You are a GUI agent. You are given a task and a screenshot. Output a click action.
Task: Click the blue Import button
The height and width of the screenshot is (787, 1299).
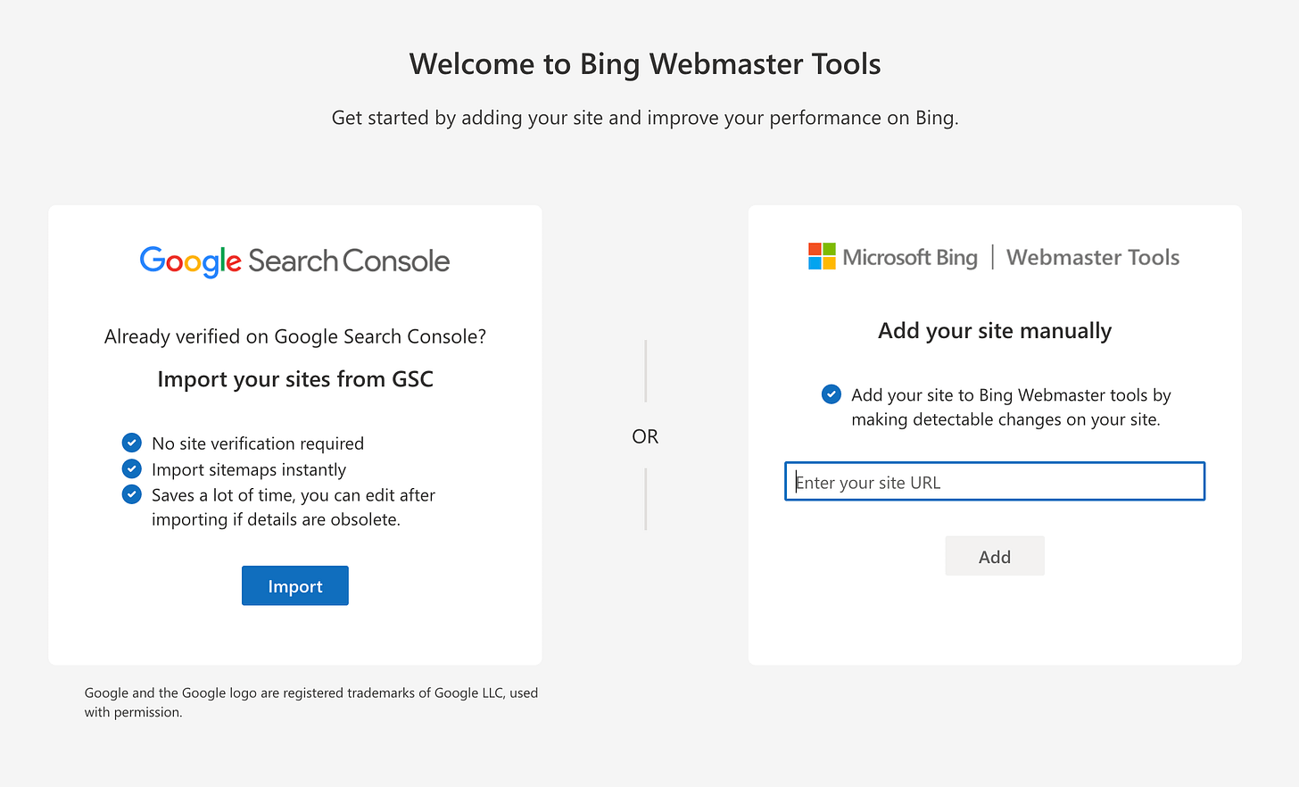pyautogui.click(x=295, y=585)
